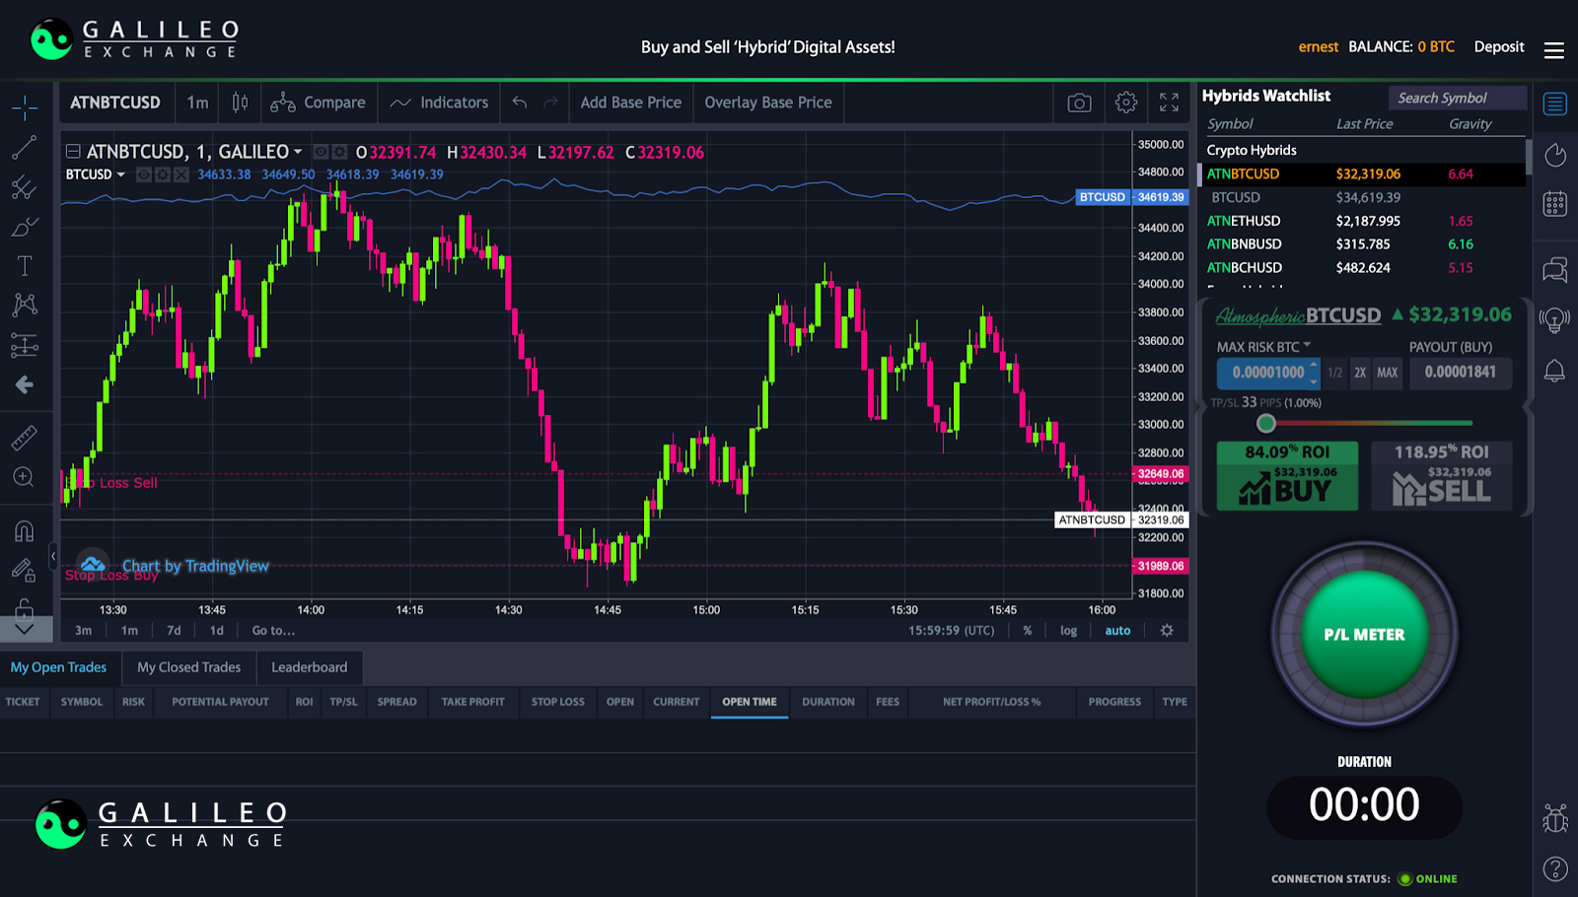Select the text annotation tool

(x=25, y=265)
